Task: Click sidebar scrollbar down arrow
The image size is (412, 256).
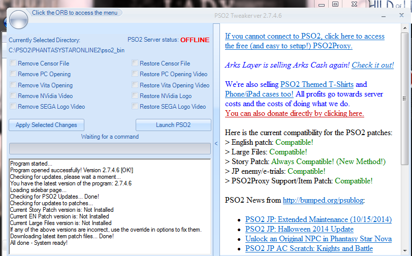Action: [x=405, y=251]
